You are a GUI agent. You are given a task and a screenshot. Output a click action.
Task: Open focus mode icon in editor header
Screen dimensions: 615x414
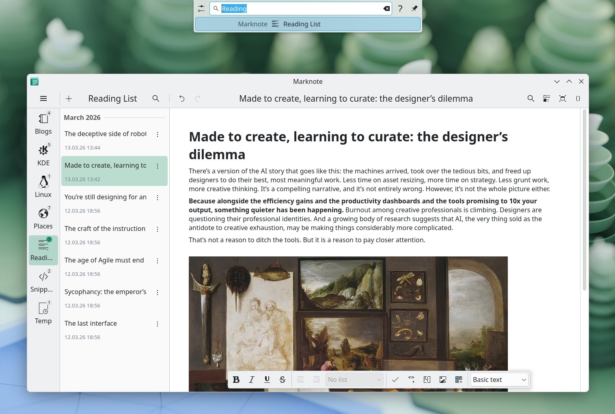(x=562, y=98)
